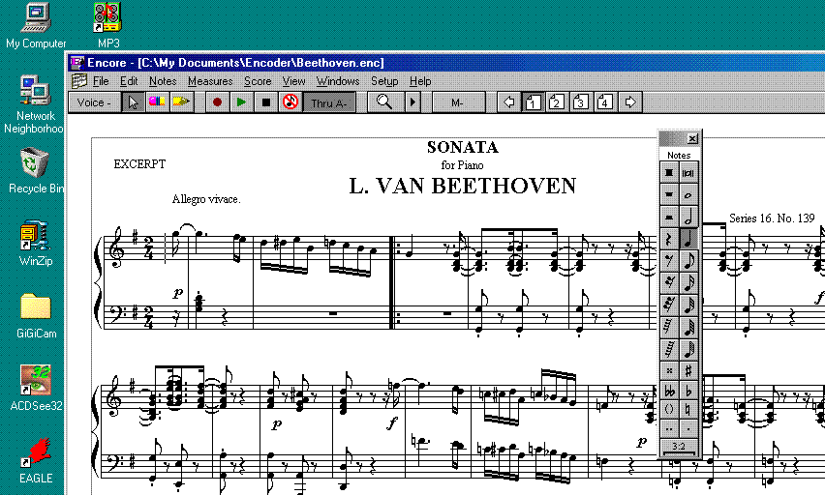Screen dimensions: 825x495
Task: Select the pencil tool
Action: tap(180, 102)
